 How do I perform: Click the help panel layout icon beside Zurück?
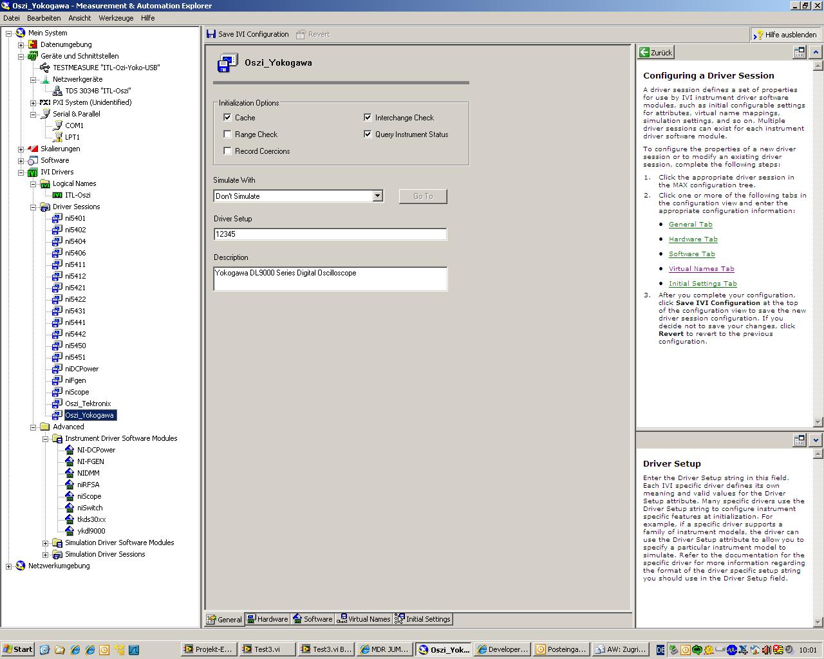800,52
